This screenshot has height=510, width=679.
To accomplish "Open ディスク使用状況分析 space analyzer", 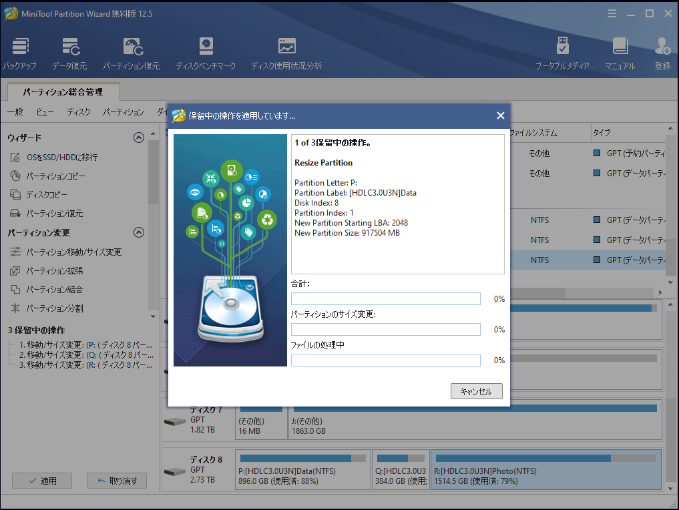I will pos(286,53).
